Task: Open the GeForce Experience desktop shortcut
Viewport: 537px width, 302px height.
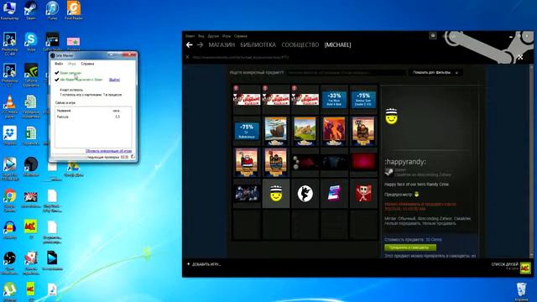Action: (31, 75)
